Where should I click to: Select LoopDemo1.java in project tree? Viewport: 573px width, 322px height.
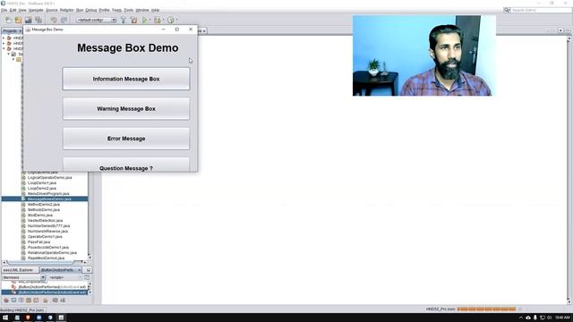42,182
